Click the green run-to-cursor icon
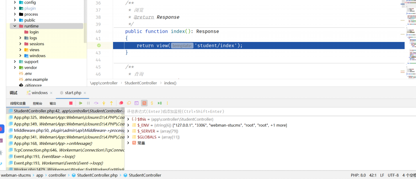This screenshot has height=179, width=416. (160, 103)
